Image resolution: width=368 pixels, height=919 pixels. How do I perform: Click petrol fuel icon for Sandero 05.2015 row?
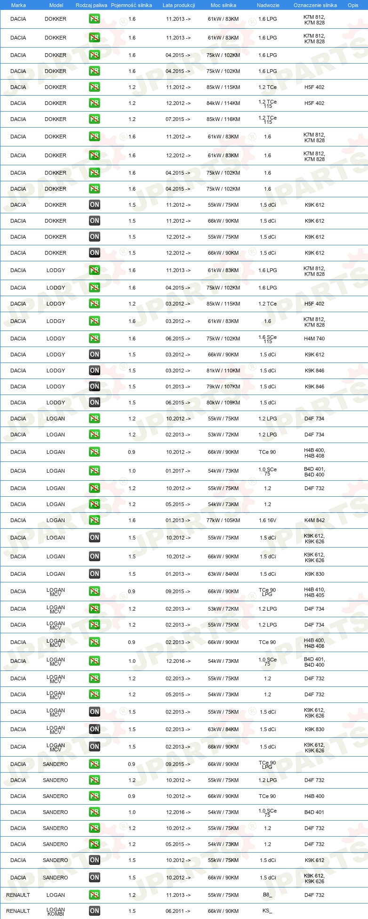pyautogui.click(x=95, y=844)
